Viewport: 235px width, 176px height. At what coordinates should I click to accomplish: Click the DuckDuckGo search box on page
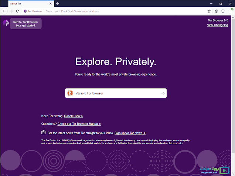(116, 93)
